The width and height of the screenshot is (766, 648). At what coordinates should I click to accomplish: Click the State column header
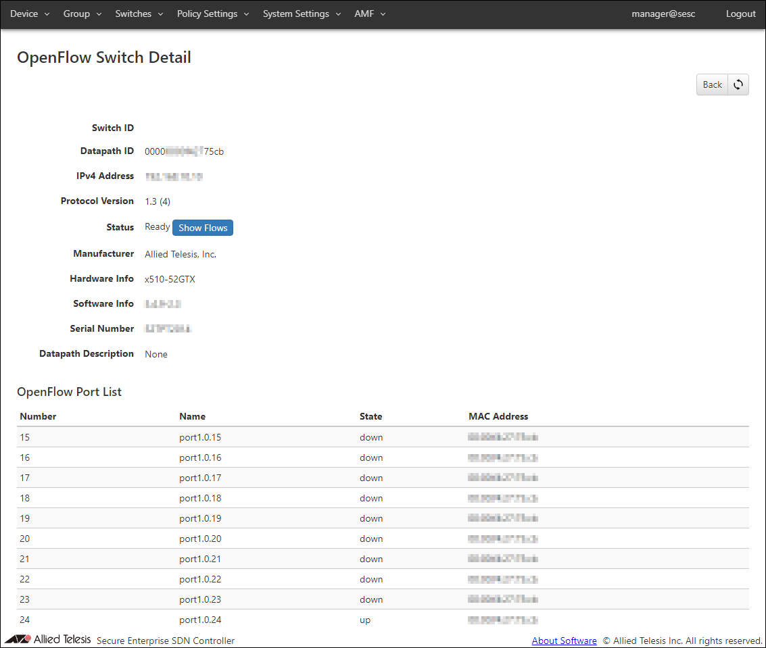point(370,416)
